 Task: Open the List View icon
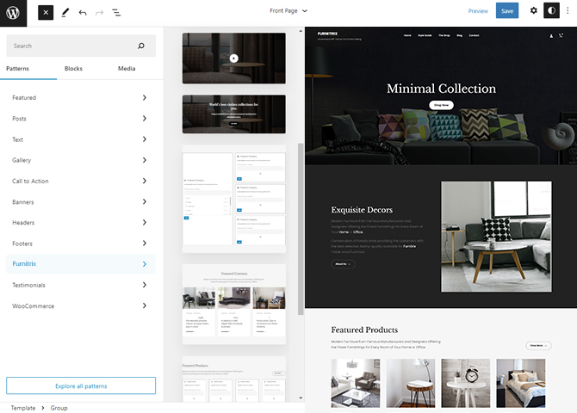tap(116, 12)
